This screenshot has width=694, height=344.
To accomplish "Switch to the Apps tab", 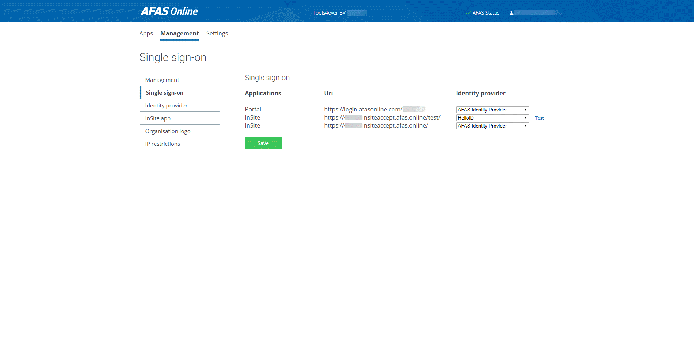I will pyautogui.click(x=146, y=33).
